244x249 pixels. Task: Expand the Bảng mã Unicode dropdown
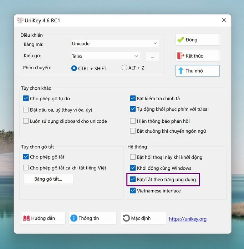click(x=115, y=43)
